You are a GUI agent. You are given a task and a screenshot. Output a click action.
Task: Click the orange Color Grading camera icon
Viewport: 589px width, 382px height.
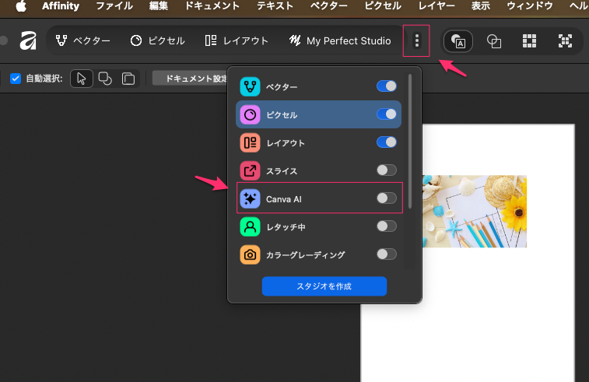pyautogui.click(x=250, y=254)
